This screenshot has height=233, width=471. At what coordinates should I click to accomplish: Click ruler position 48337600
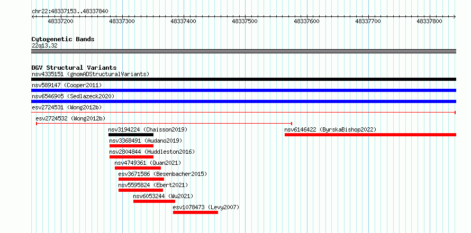(306, 21)
